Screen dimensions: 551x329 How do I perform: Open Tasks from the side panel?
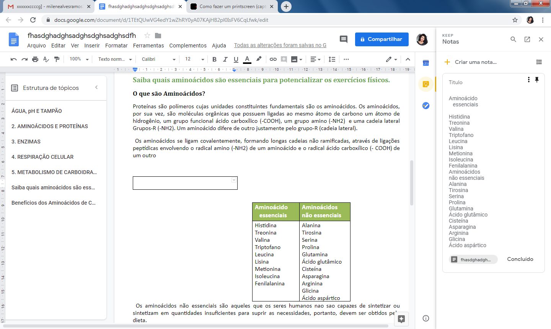pos(426,106)
